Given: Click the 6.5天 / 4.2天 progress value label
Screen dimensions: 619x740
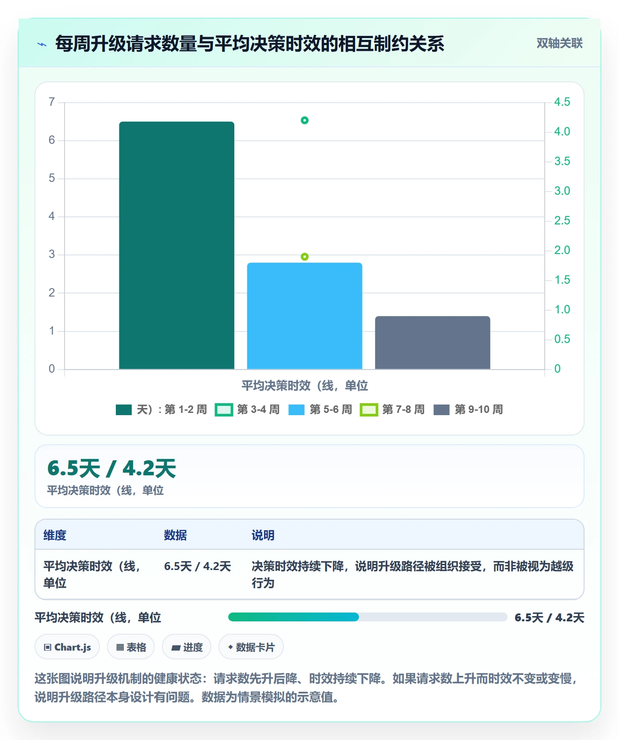Looking at the screenshot, I should click(x=549, y=617).
